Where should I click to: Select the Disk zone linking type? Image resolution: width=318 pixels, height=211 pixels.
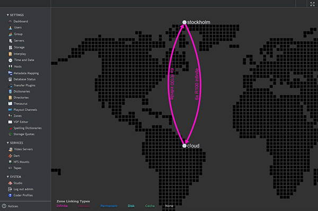[131, 206]
